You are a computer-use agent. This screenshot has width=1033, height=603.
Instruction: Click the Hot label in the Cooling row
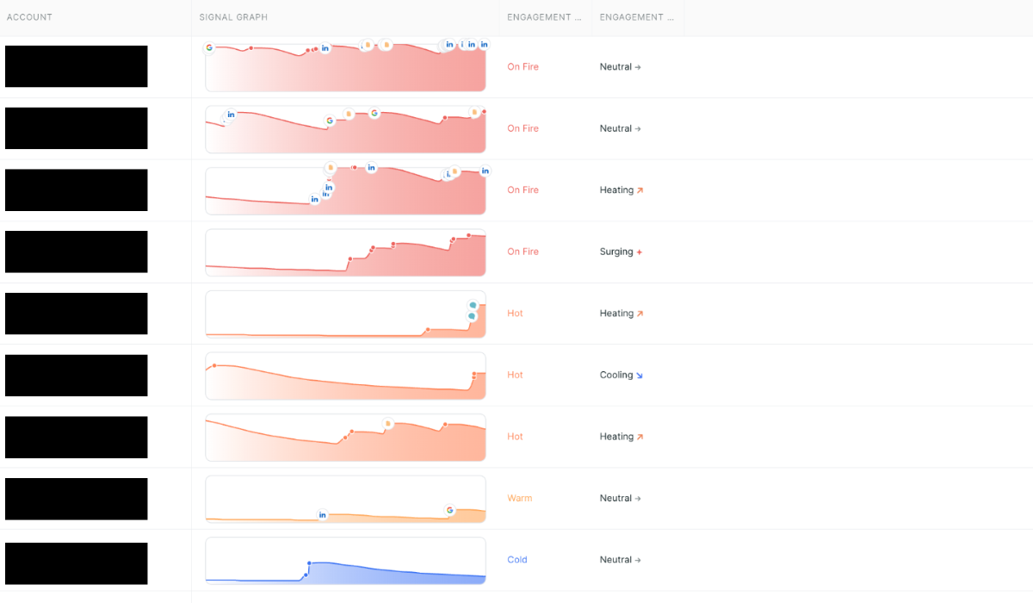click(515, 375)
